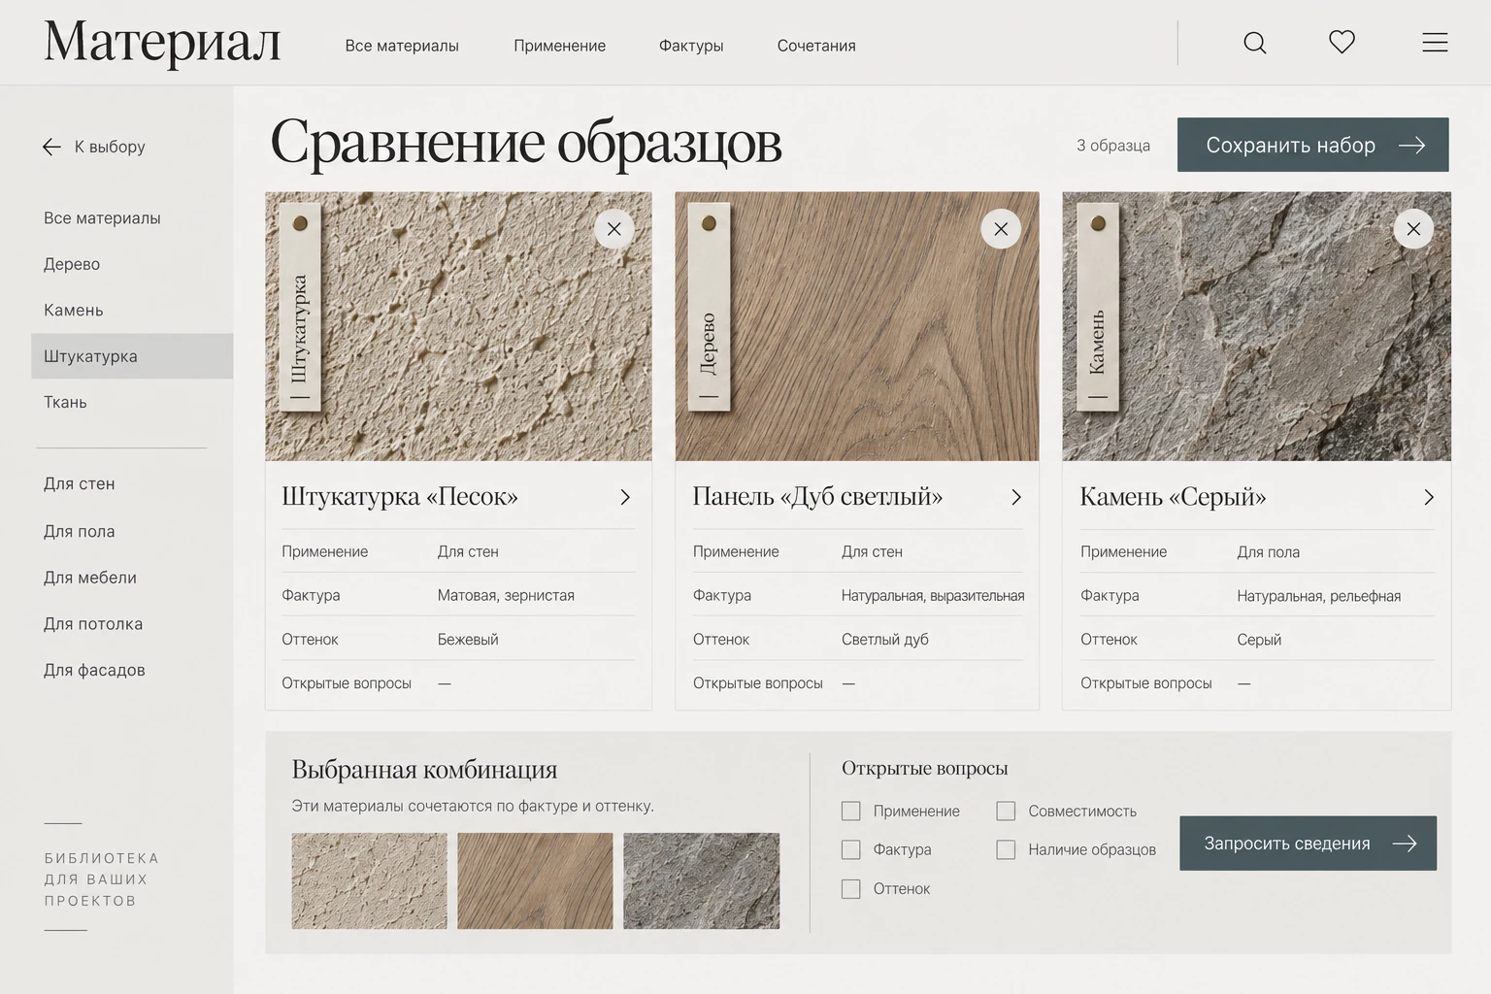Click the Материал logo

point(162,43)
